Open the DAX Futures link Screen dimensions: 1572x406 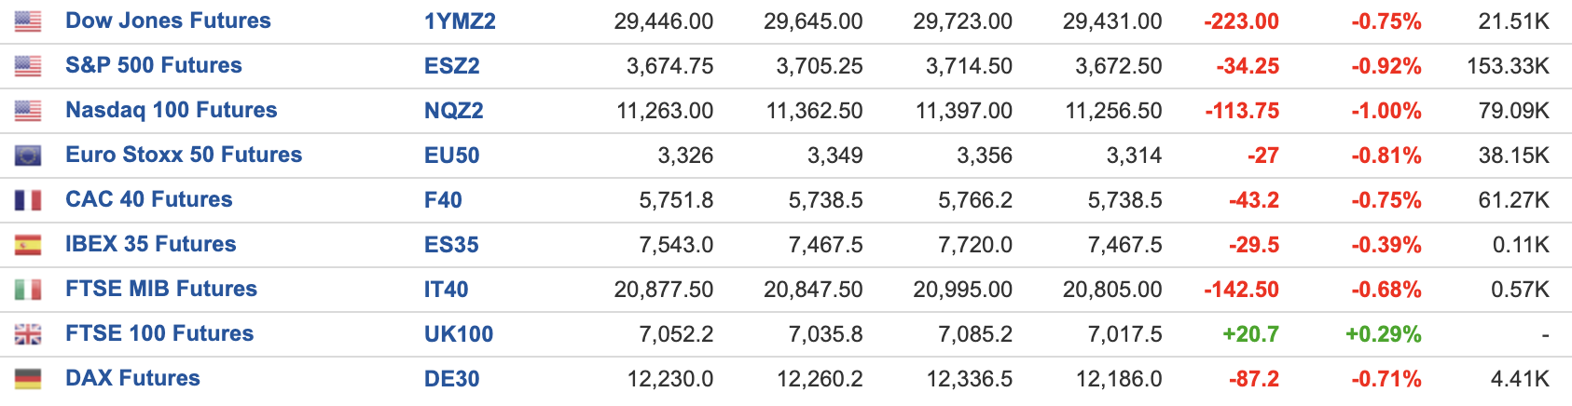pyautogui.click(x=132, y=378)
